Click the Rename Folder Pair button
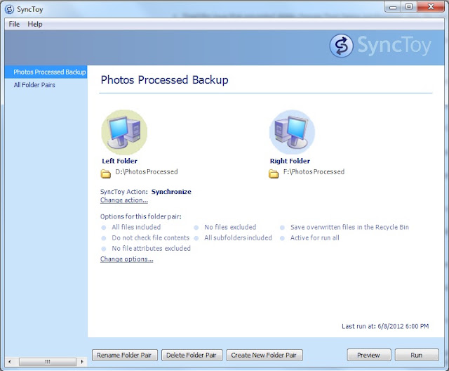449x371 pixels. tap(125, 355)
